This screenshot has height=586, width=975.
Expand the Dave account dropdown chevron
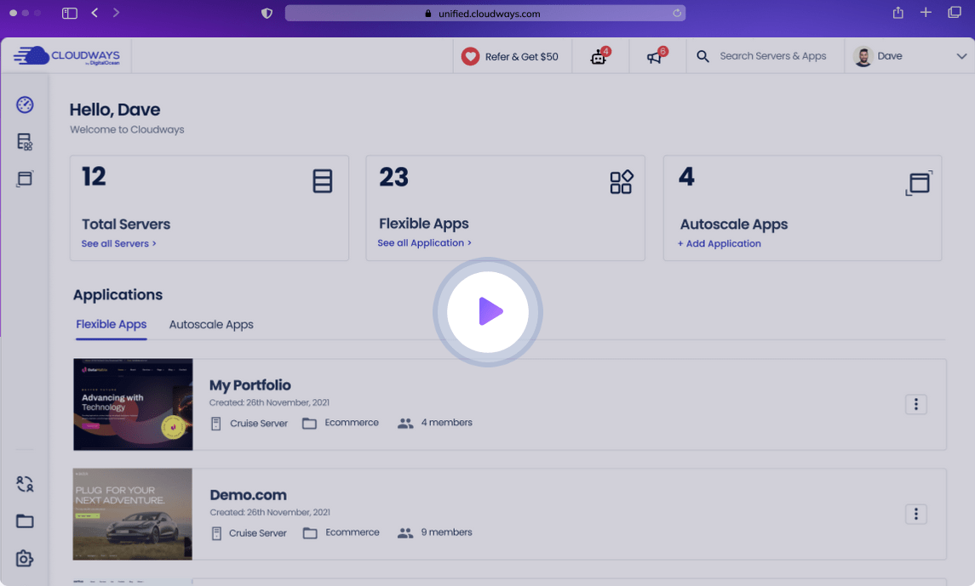point(961,56)
